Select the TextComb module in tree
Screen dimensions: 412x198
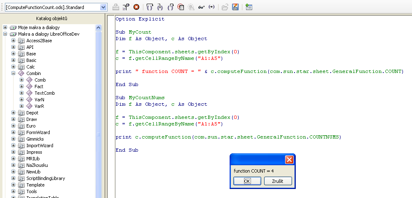(44, 93)
